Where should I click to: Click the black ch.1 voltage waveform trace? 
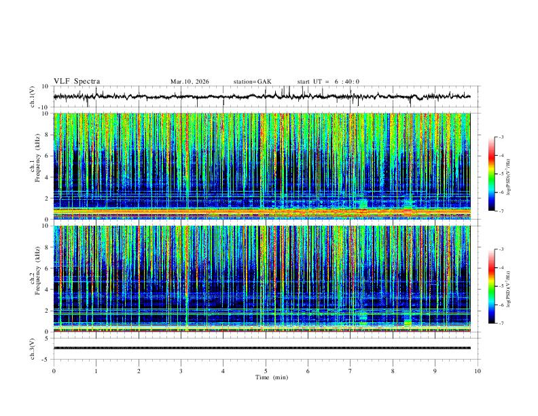(262, 97)
